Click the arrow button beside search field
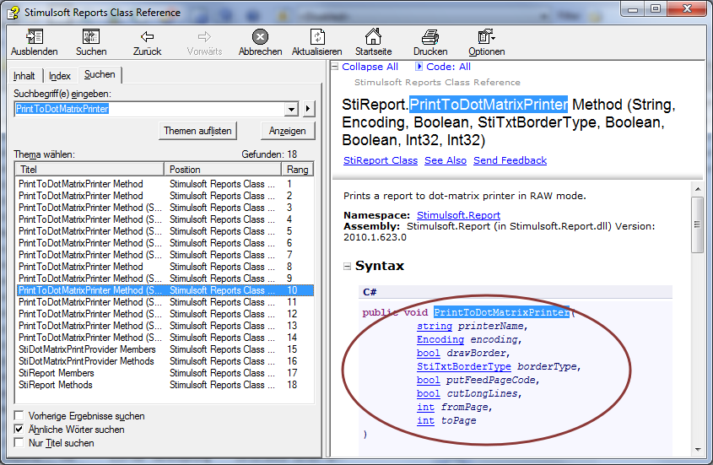Image resolution: width=713 pixels, height=465 pixels. coord(308,109)
